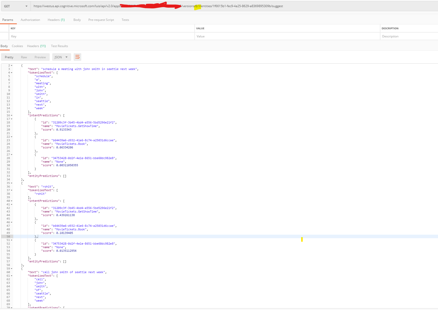Screen dimensions: 438x310
Task: Switch to Raw response view
Action: (24, 57)
